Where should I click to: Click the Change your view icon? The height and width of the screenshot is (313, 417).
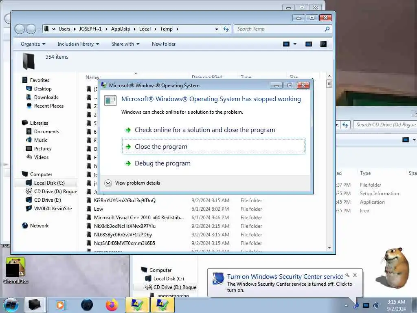click(286, 44)
